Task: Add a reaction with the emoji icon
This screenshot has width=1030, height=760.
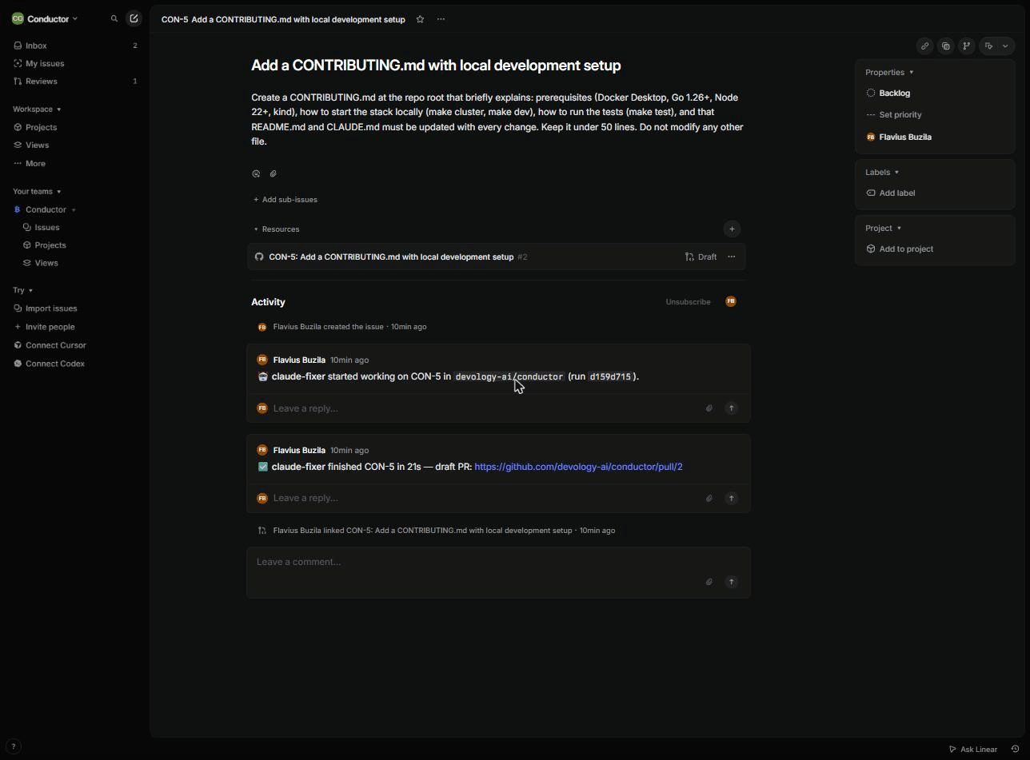Action: click(x=256, y=173)
